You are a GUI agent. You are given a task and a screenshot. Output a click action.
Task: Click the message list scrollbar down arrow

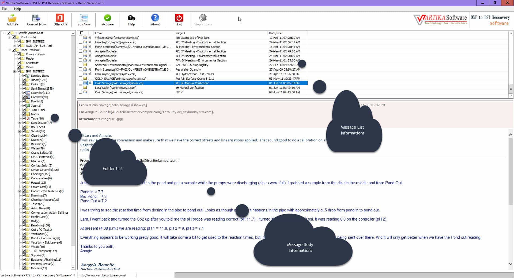point(511,96)
